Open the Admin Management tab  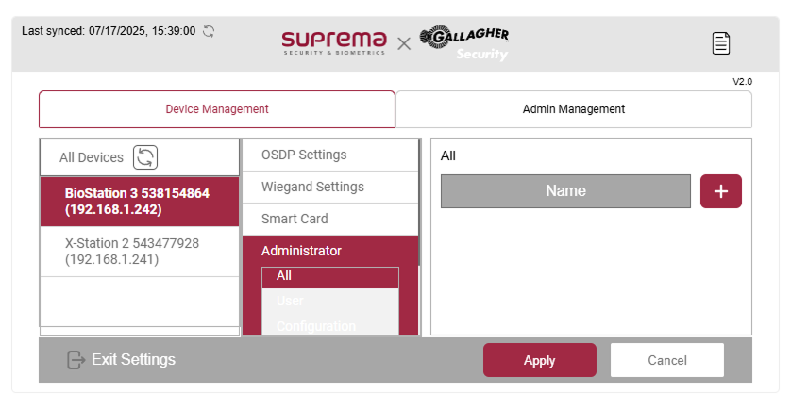coord(573,109)
